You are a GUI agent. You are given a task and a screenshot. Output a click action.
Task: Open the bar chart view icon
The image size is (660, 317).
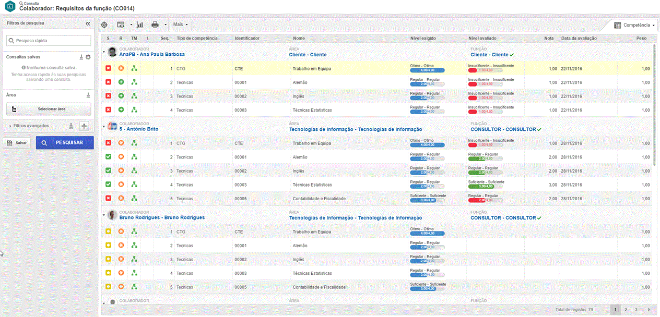pos(140,25)
